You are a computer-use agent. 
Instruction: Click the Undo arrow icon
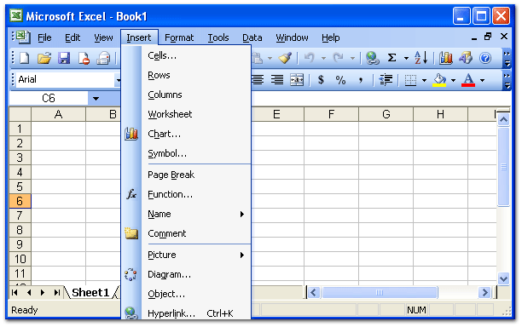pyautogui.click(x=310, y=58)
